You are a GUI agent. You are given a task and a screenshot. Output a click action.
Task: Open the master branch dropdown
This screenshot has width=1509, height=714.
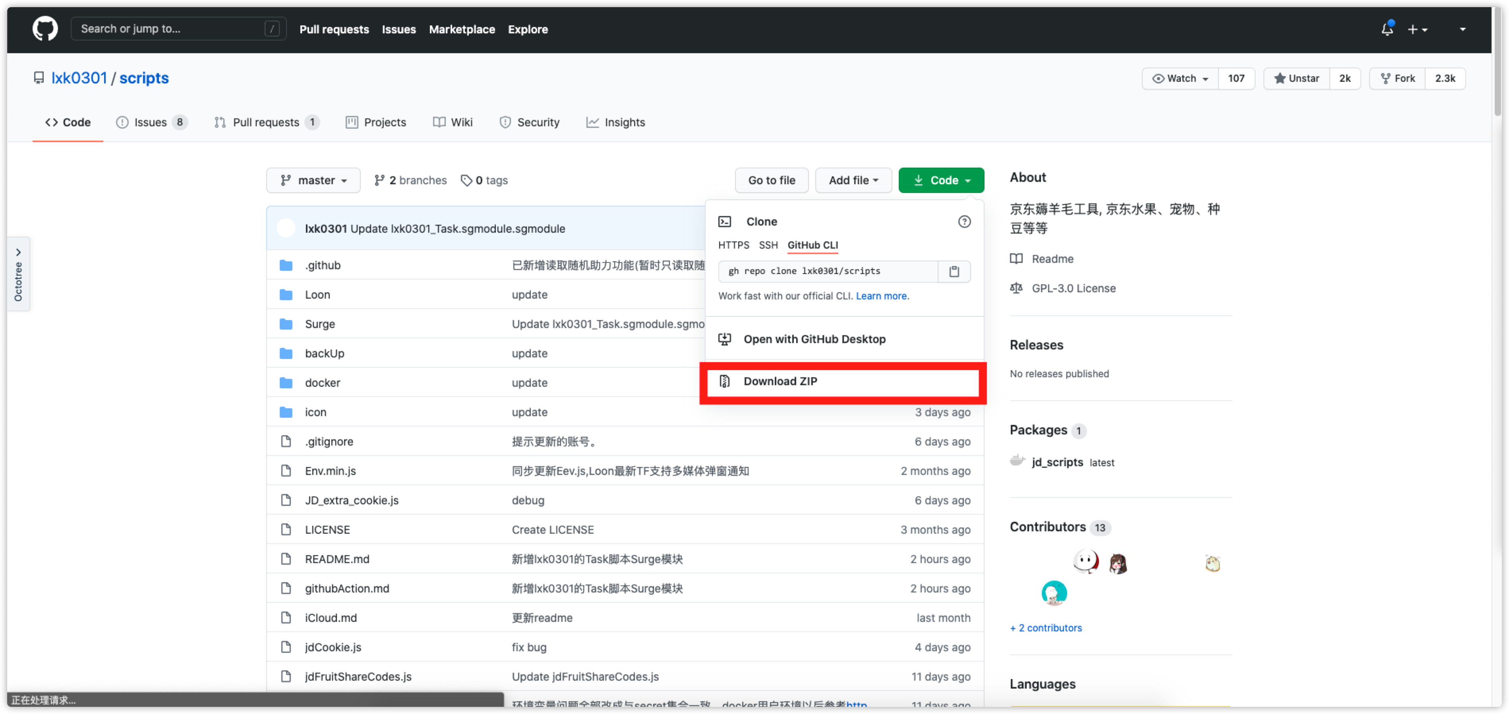313,180
